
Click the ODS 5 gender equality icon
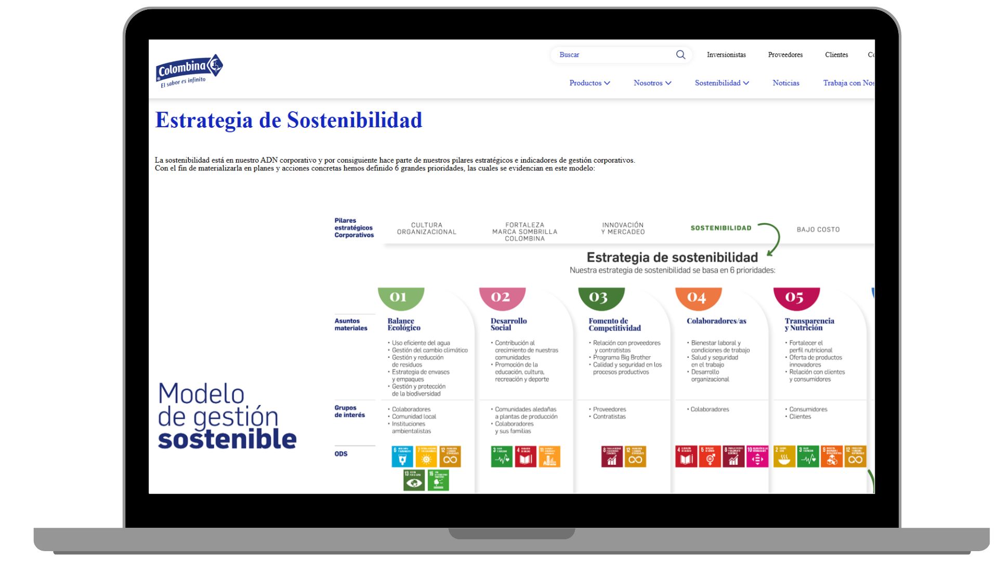710,457
